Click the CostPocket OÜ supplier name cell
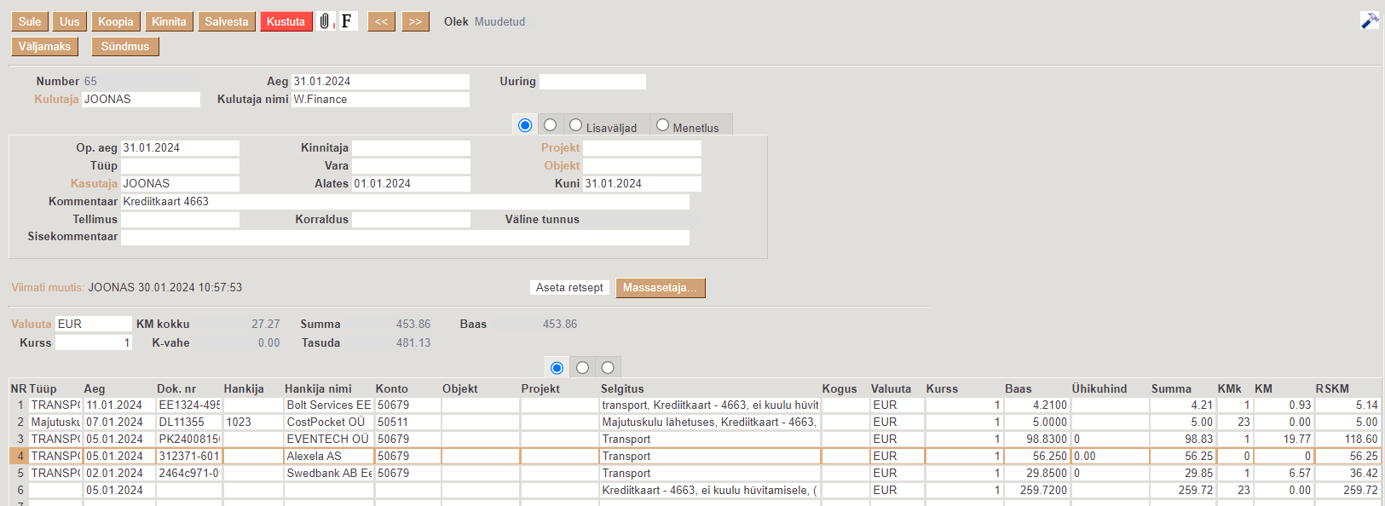 [329, 423]
